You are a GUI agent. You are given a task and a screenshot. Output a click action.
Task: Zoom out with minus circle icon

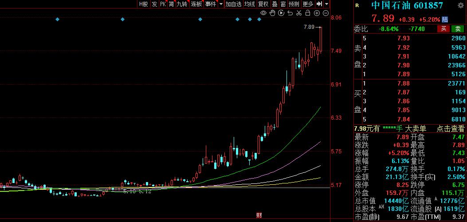(x=326, y=13)
